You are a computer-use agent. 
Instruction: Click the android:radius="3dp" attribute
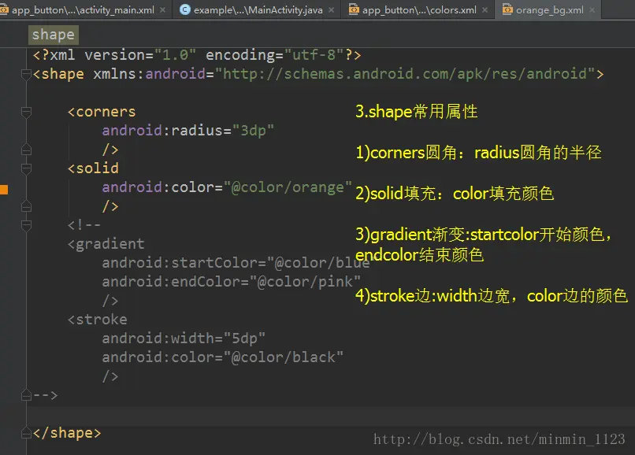click(188, 131)
